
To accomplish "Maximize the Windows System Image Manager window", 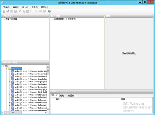I will (145, 2).
